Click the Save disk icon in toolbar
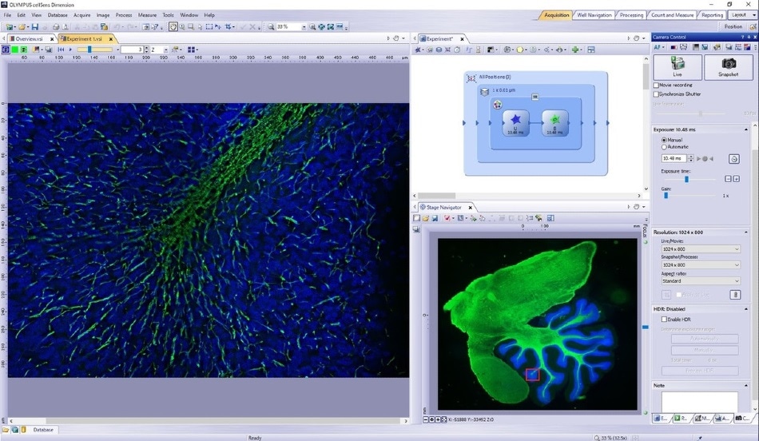The height and width of the screenshot is (441, 759). (x=35, y=26)
